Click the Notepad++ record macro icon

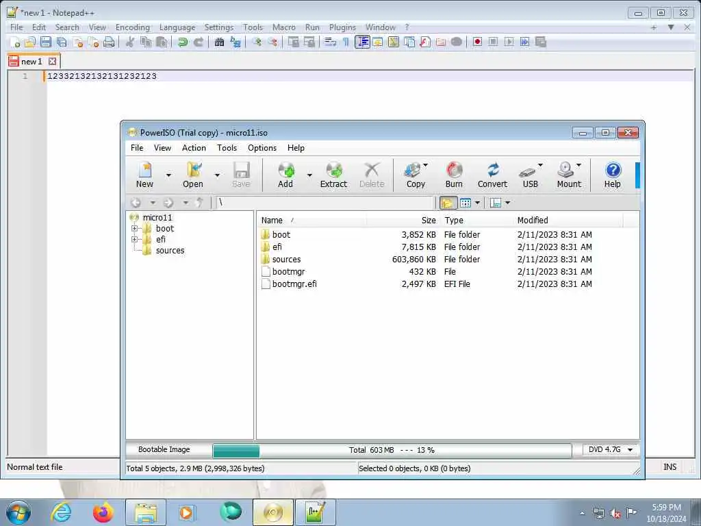click(477, 42)
